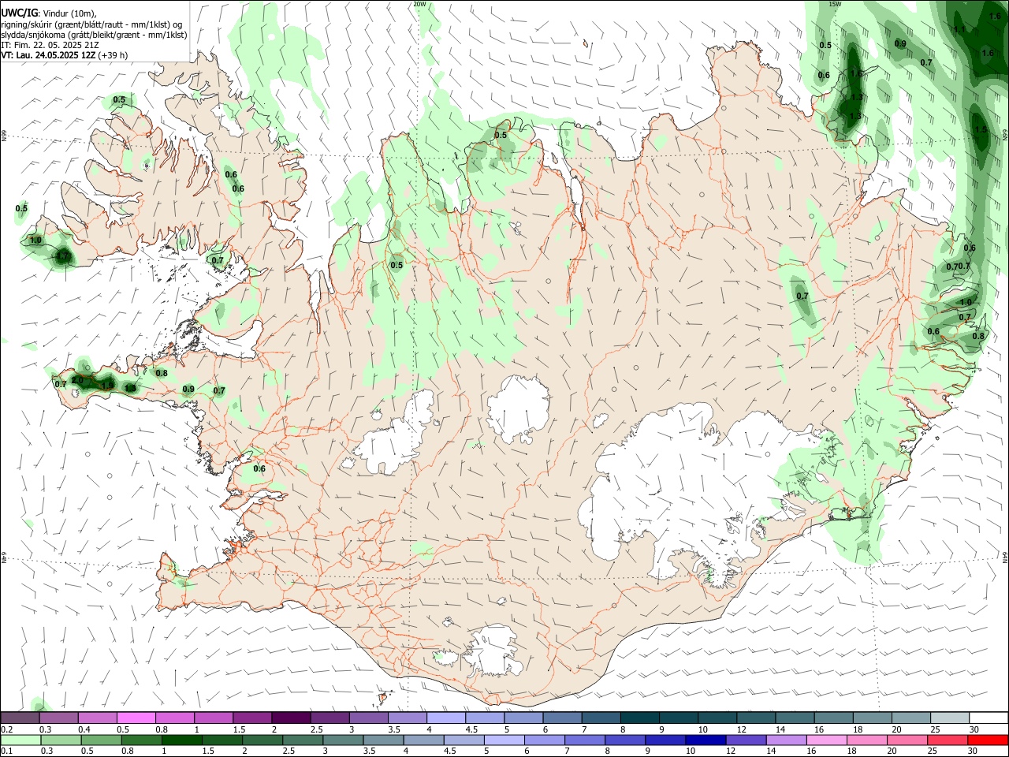Click the '15W' longitude label
Screen dimensions: 1009x757
[835, 4]
